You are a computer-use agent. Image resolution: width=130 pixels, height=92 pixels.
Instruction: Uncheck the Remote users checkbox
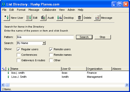(51, 49)
